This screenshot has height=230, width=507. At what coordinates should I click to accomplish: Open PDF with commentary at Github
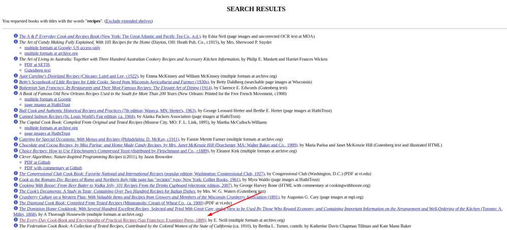(x=53, y=168)
